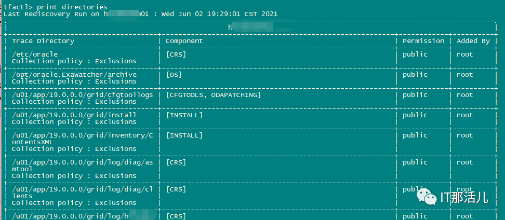Click the /etc/oracle directory path
This screenshot has height=220, width=505.
click(x=35, y=54)
